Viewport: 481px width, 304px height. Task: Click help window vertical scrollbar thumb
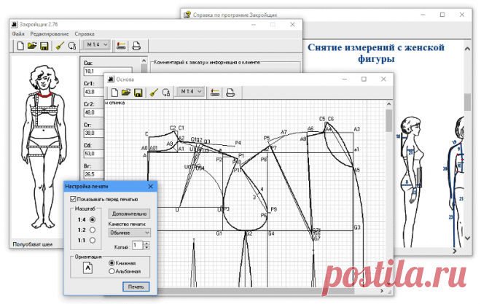(x=467, y=102)
